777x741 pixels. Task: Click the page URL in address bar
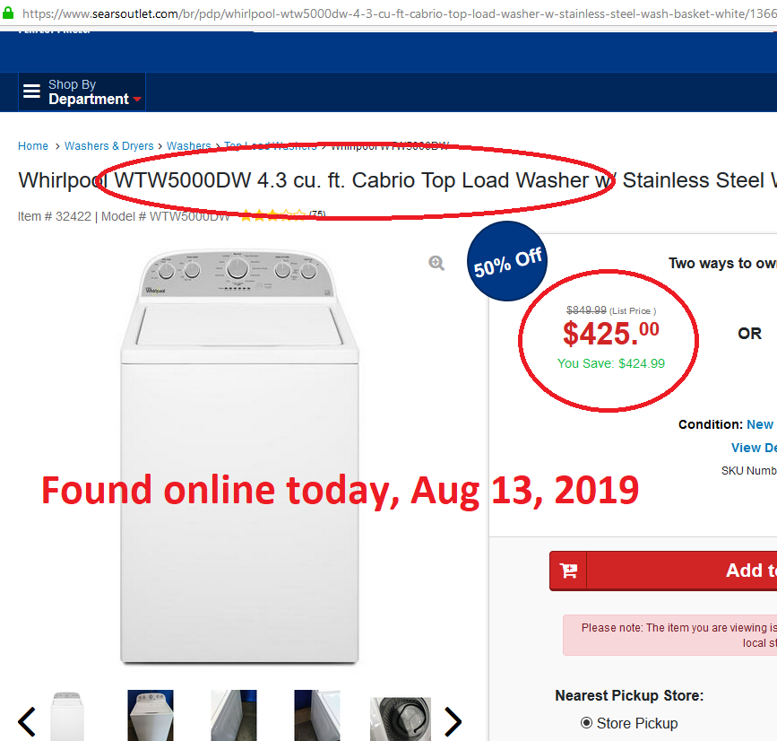tap(394, 14)
